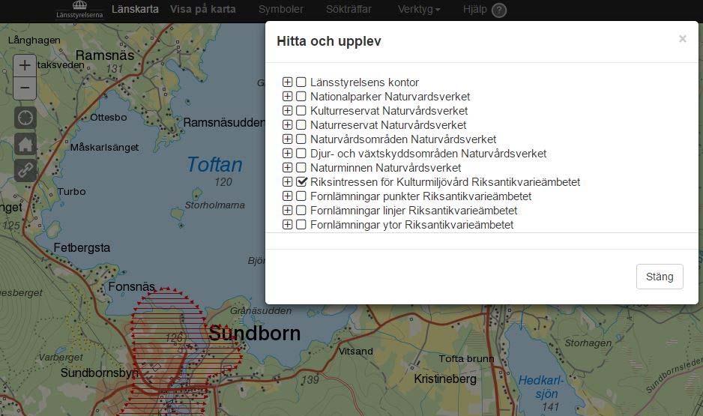Open the Sökträffar menu item
Viewport: 703px width, 416px height.
pyautogui.click(x=349, y=10)
